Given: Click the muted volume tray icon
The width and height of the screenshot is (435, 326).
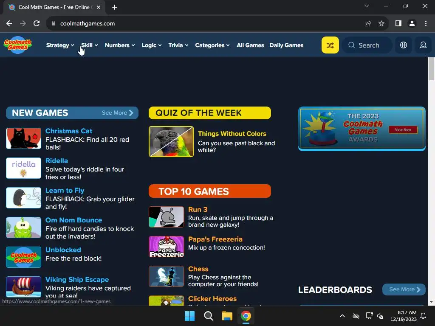Looking at the screenshot, I should coord(380,316).
